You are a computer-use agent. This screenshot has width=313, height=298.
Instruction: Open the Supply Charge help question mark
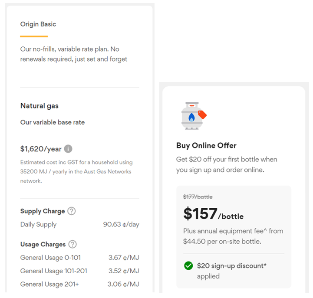click(72, 211)
